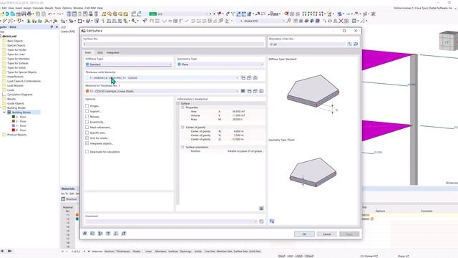The width and height of the screenshot is (458, 258).
Task: Enable the Release option checkbox
Action: click(87, 116)
